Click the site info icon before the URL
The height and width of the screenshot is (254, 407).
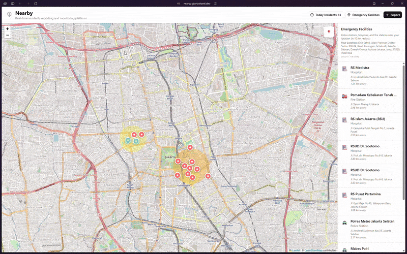pyautogui.click(x=179, y=4)
